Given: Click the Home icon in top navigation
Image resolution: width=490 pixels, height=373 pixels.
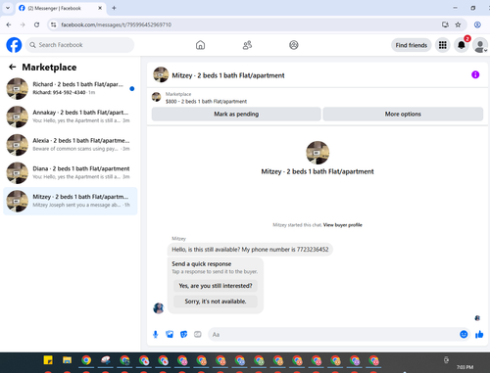Looking at the screenshot, I should tap(200, 45).
